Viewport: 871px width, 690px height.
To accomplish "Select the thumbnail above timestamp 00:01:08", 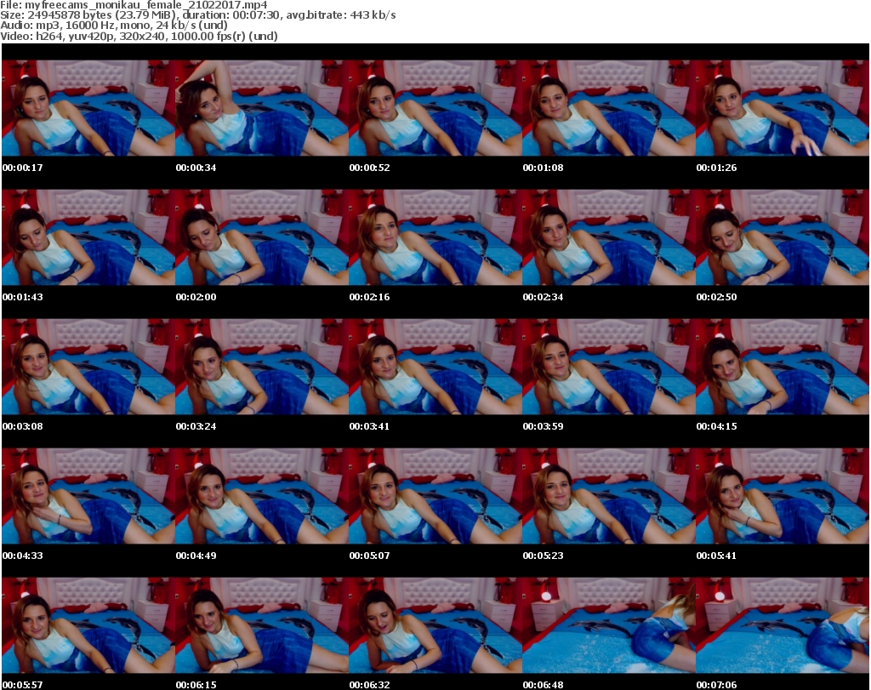I will (609, 108).
